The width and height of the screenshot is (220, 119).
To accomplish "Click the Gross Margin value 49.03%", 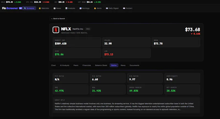I will 134,91.
